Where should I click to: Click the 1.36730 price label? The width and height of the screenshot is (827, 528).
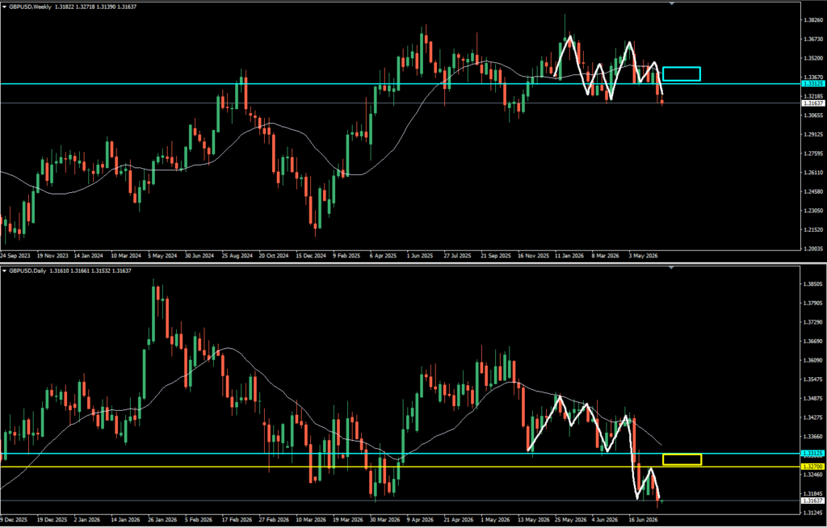tap(812, 39)
